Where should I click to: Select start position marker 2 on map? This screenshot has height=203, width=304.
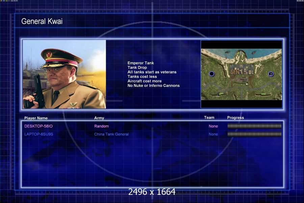click(271, 74)
